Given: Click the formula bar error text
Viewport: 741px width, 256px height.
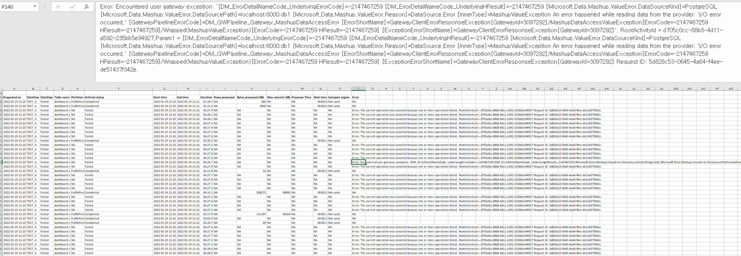Looking at the screenshot, I should (x=412, y=38).
